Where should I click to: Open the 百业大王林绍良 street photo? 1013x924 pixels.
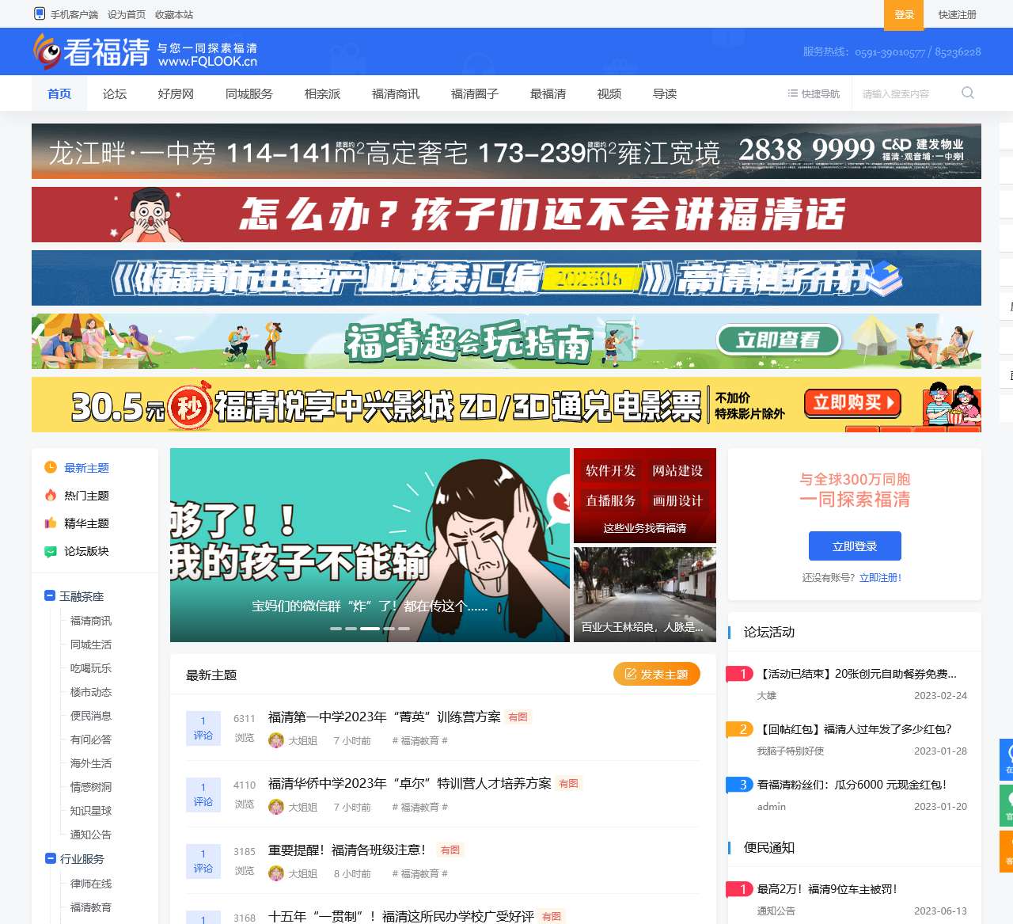[645, 595]
